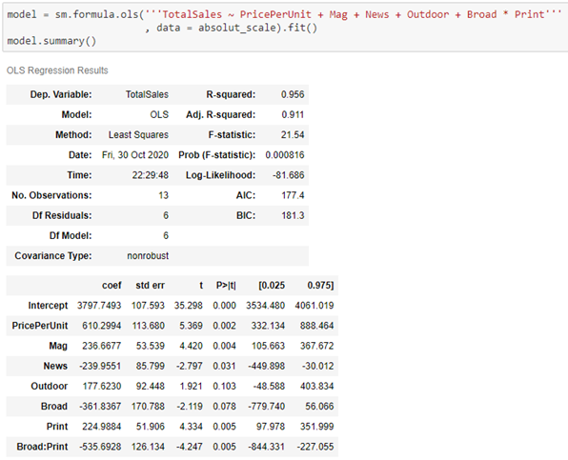Click the Outdoor std err 92.448

click(151, 386)
